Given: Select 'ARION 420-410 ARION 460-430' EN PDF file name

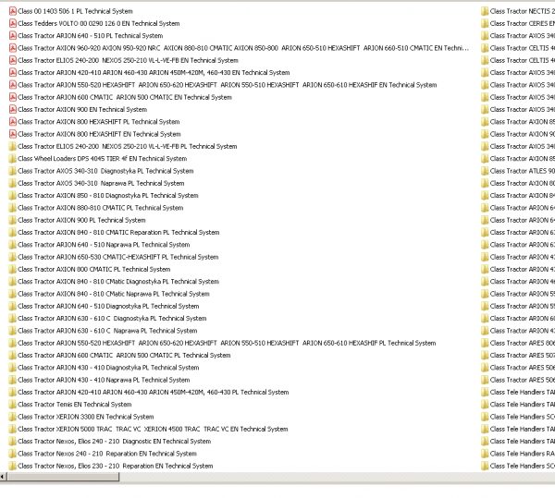Looking at the screenshot, I should pyautogui.click(x=154, y=73).
